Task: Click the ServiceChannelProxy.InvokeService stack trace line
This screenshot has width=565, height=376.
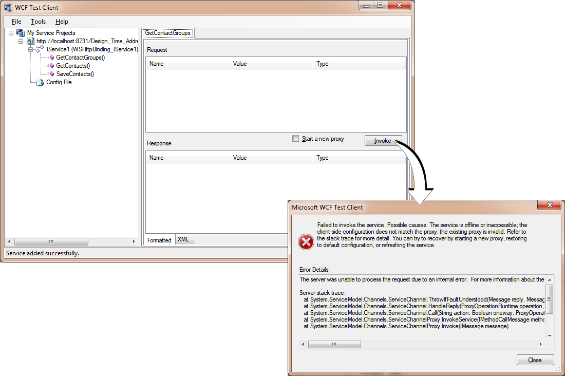Action: (x=424, y=320)
